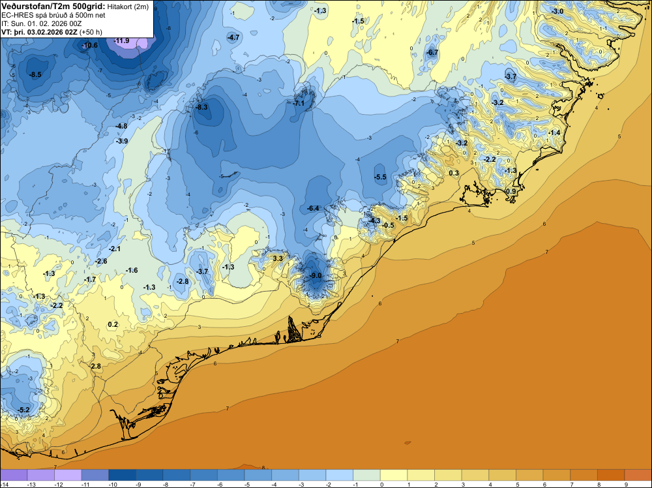This screenshot has height=488, width=652.
Task: Click the VT: þri. 03.02.2026 02Z text
Action: click(x=39, y=32)
